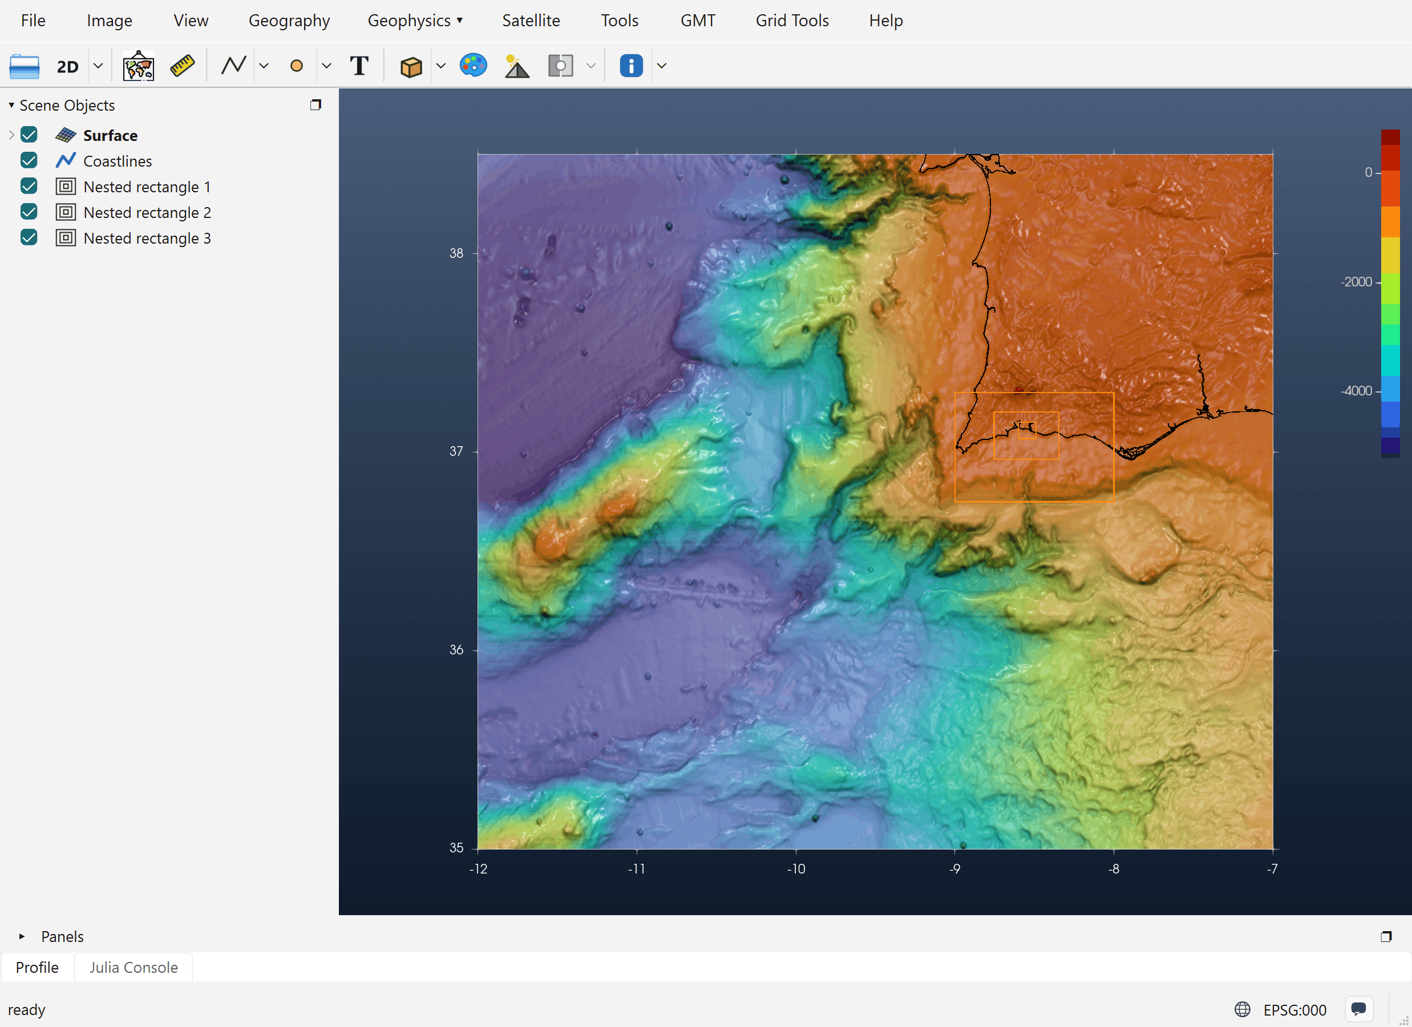Screen dimensions: 1412x1027
Task: Toggle Nested rectangle 2 checkbox off
Action: click(29, 212)
